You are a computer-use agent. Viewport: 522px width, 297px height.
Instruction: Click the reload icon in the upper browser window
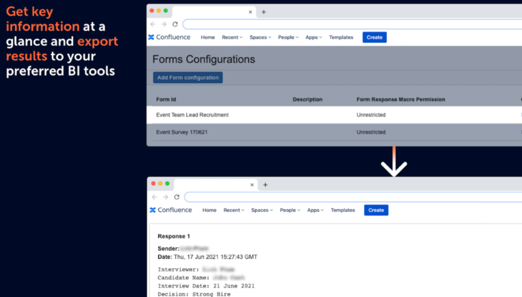175,24
